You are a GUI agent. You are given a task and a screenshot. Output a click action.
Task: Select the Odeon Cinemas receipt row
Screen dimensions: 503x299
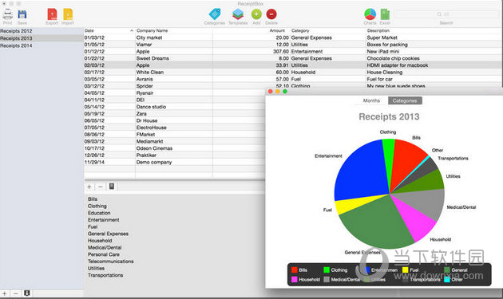[x=175, y=148]
